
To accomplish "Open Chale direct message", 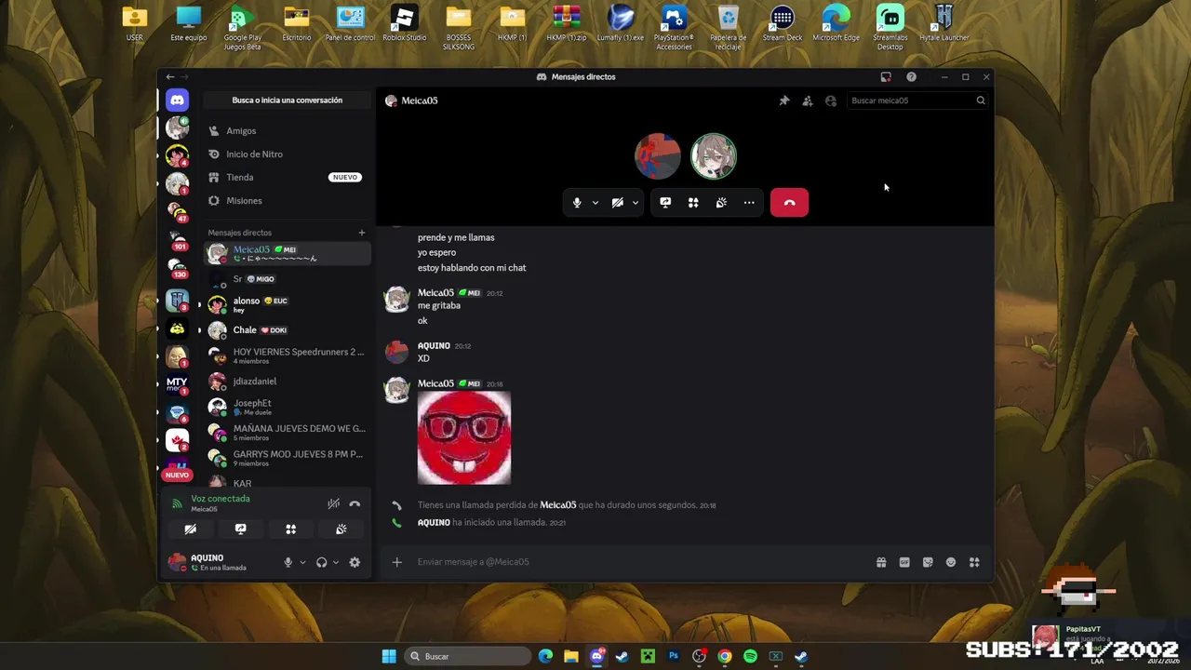I will pyautogui.click(x=287, y=330).
